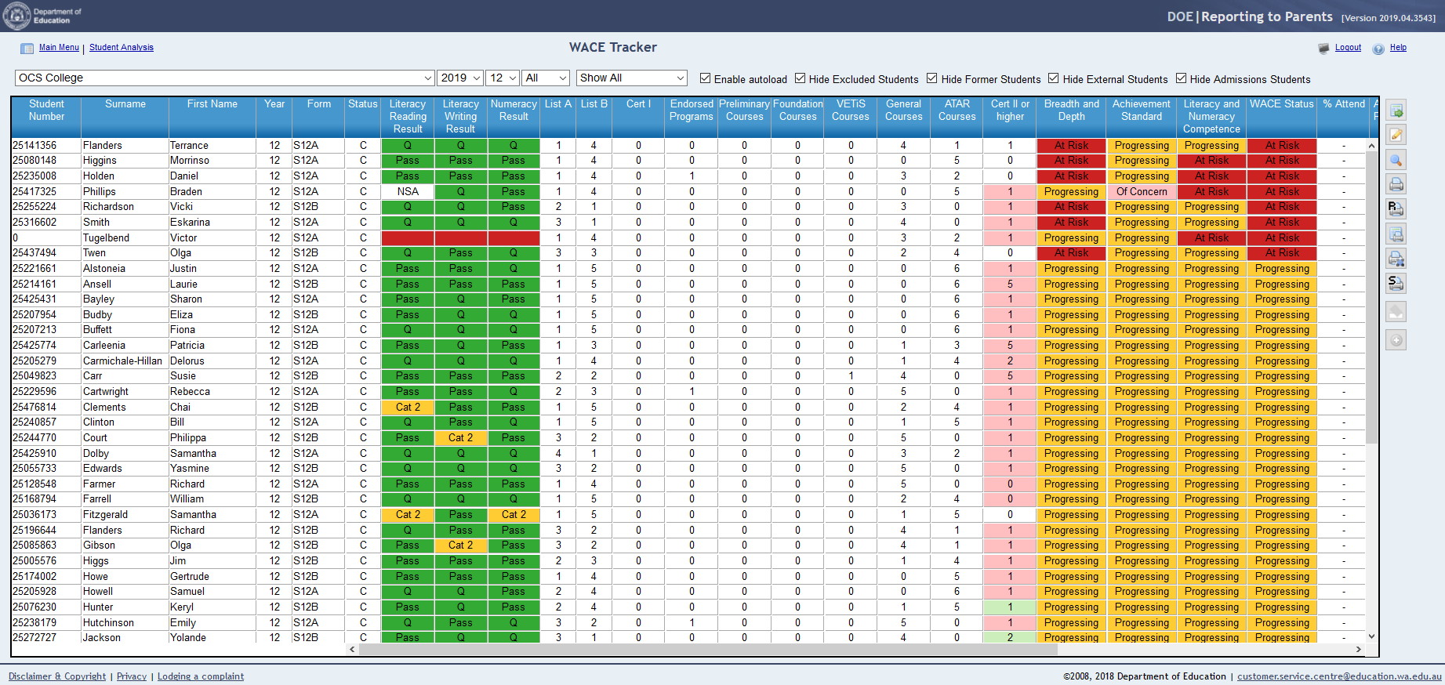Open the 2019 year dropdown
Image resolution: width=1445 pixels, height=685 pixels.
coord(459,78)
